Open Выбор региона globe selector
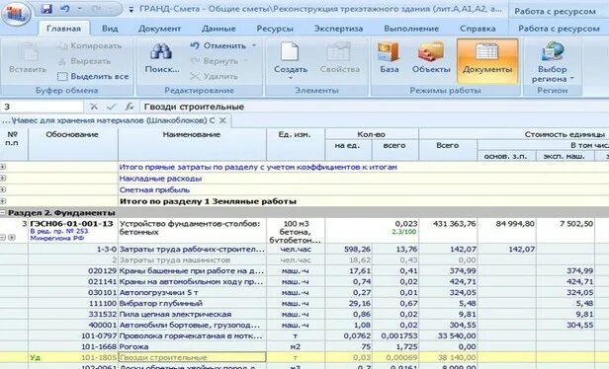The image size is (609, 369). (x=552, y=62)
